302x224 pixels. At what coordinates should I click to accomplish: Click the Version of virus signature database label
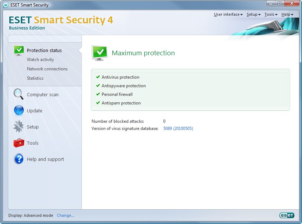pos(125,129)
